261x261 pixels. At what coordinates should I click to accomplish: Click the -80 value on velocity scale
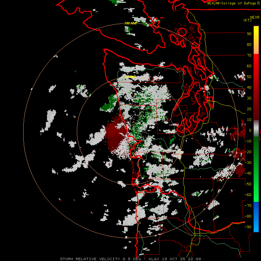[x=248, y=216]
